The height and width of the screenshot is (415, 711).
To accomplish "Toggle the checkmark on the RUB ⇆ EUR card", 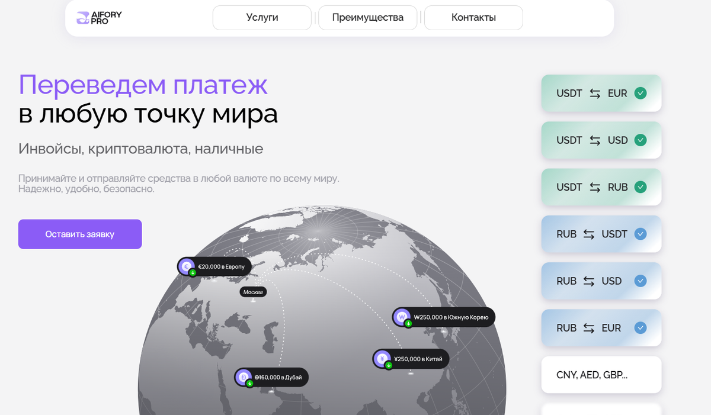I will click(x=640, y=327).
